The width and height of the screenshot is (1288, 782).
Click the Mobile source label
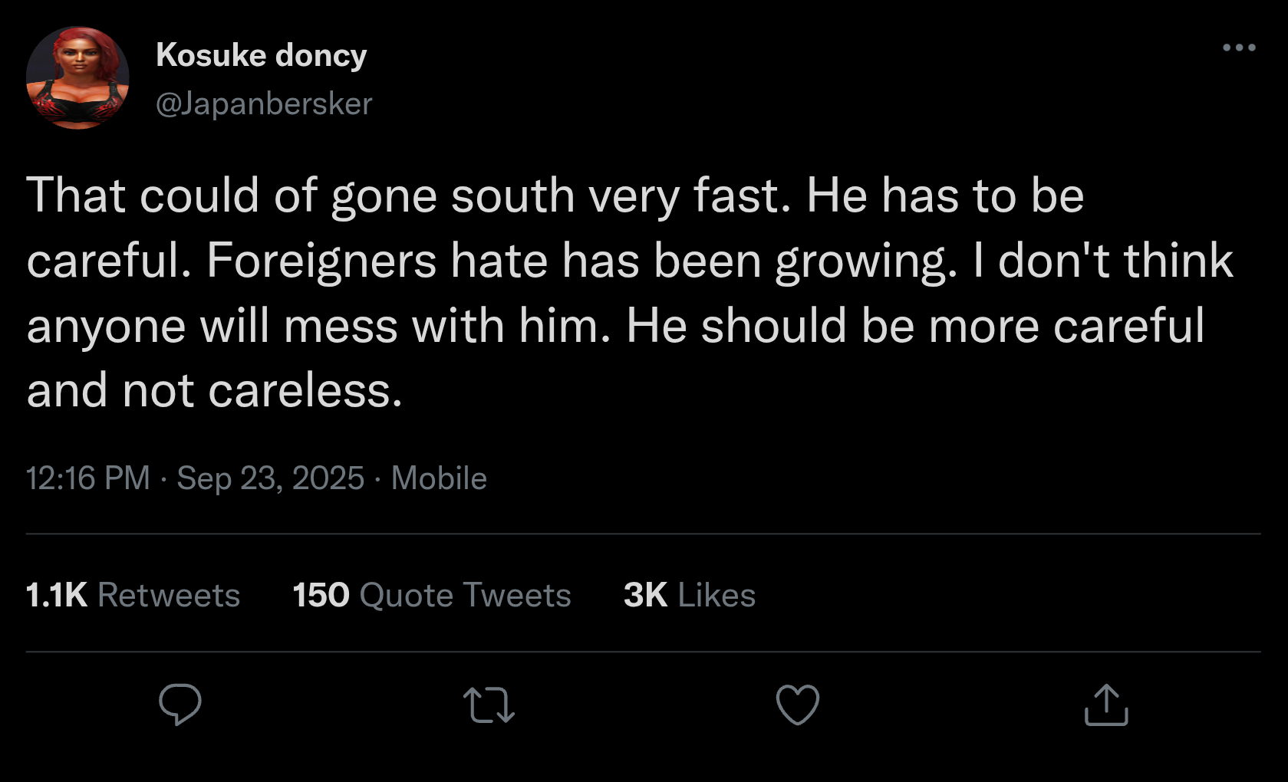439,478
